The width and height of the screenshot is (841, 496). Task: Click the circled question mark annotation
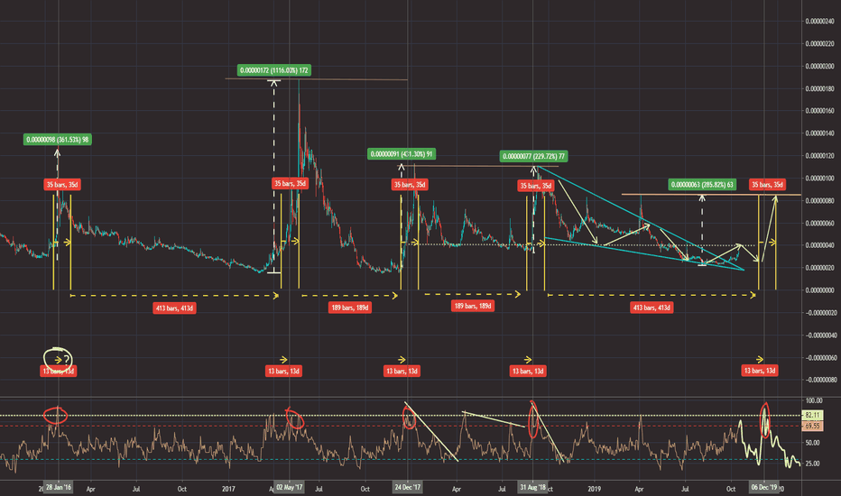(58, 359)
